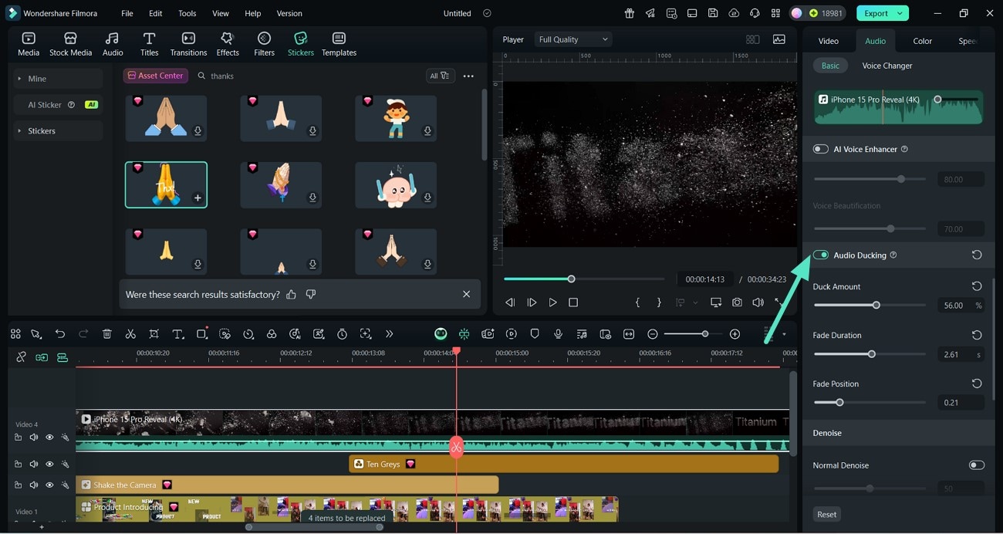Screen dimensions: 1003x534
Task: Adjust the Fade Duration slider
Action: (870, 354)
